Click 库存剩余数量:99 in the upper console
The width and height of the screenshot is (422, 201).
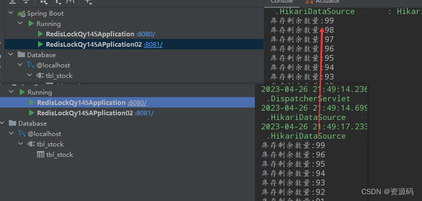[302, 21]
